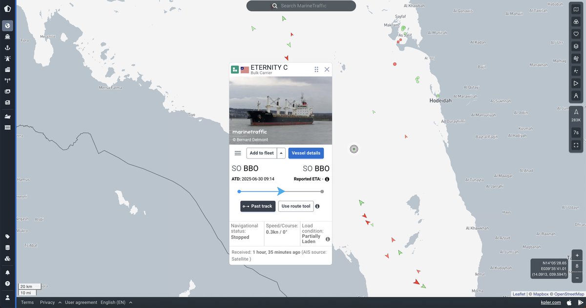Expand the Privacy menu in footer

(x=51, y=302)
